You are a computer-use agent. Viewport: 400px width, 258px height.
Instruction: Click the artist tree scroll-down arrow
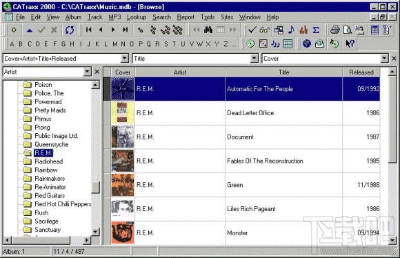(x=95, y=232)
